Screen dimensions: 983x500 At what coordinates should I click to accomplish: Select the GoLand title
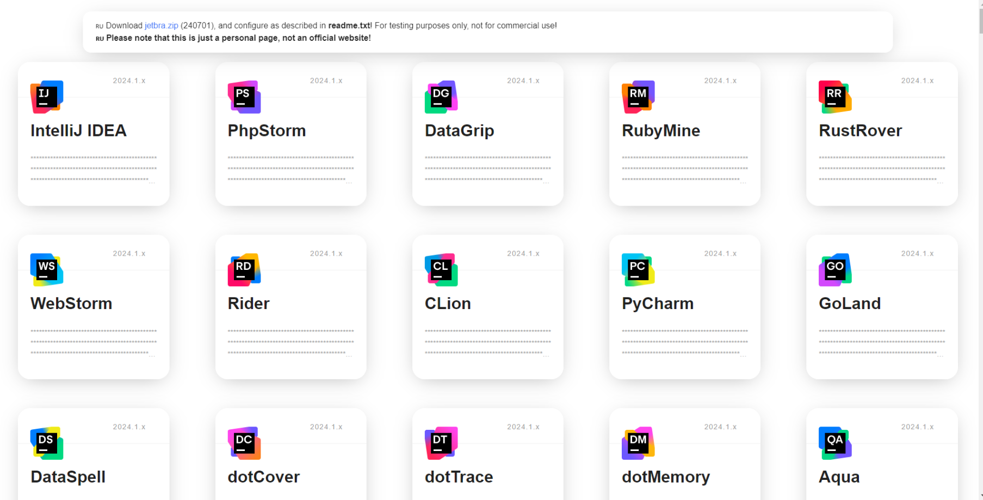(x=850, y=304)
